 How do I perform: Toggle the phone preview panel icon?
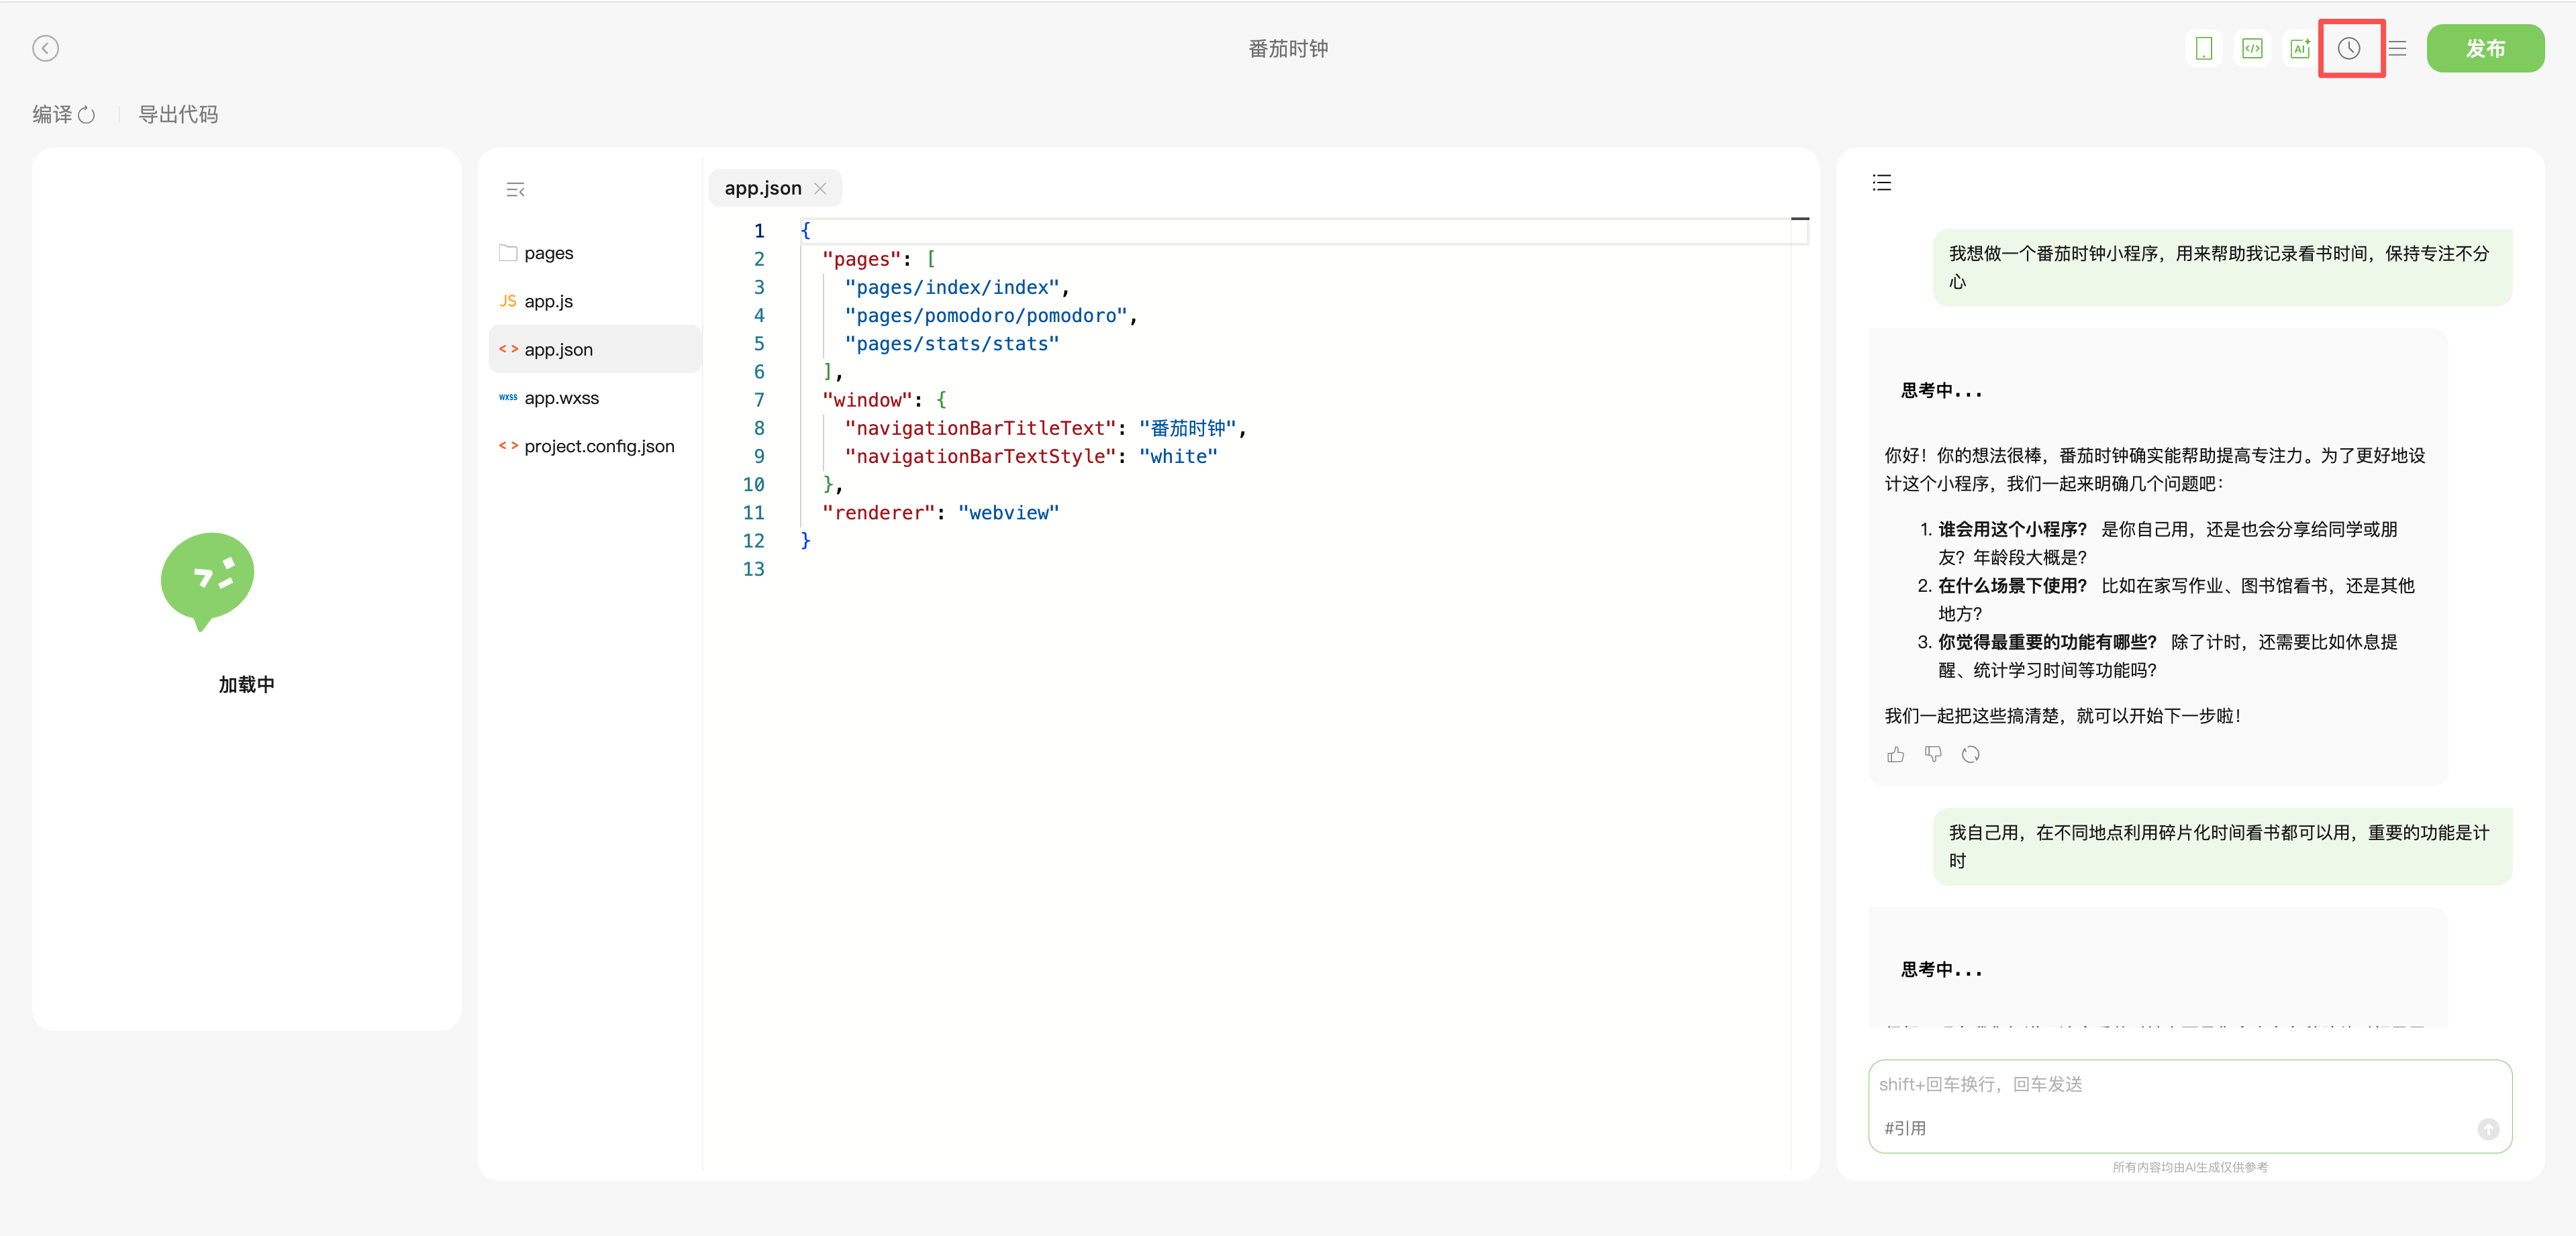point(2203,48)
